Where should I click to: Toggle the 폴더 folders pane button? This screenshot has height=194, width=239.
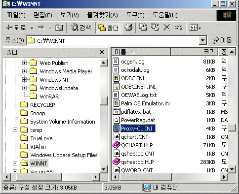[x=109, y=28]
